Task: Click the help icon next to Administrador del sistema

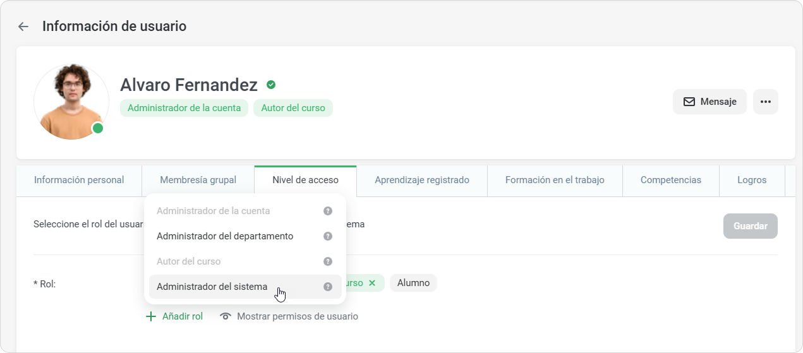Action: (x=327, y=287)
